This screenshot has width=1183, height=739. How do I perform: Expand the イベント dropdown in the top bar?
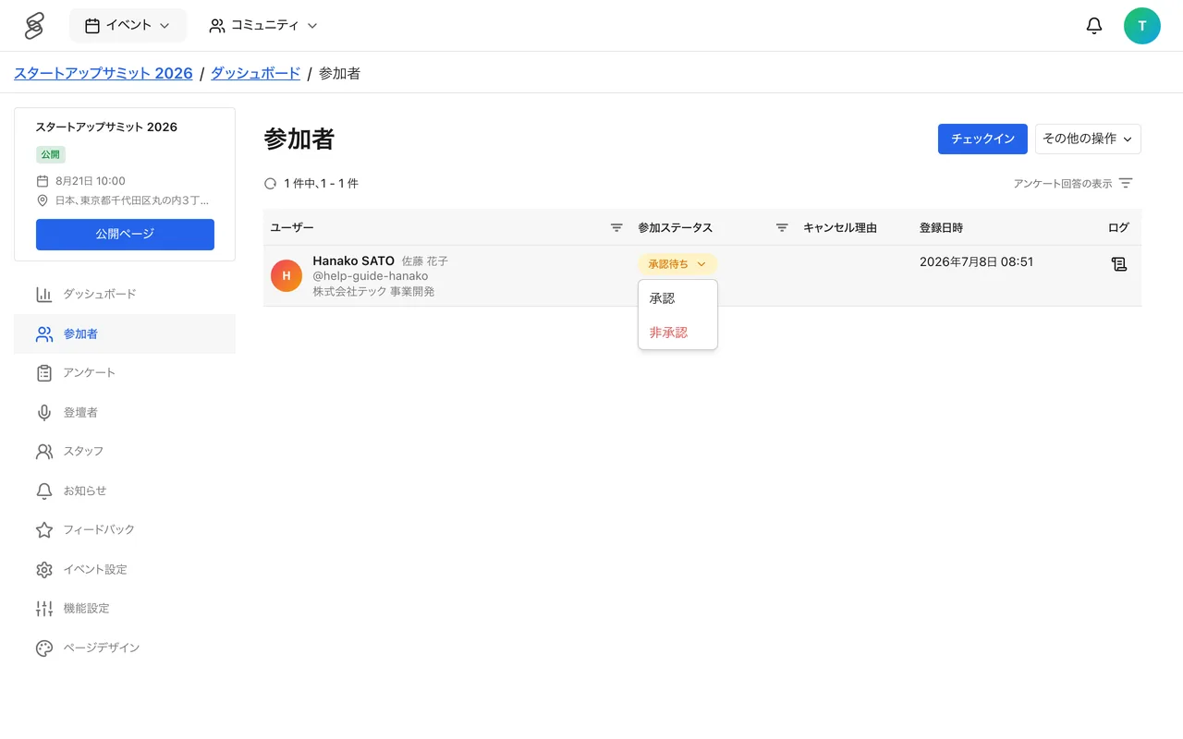[128, 26]
